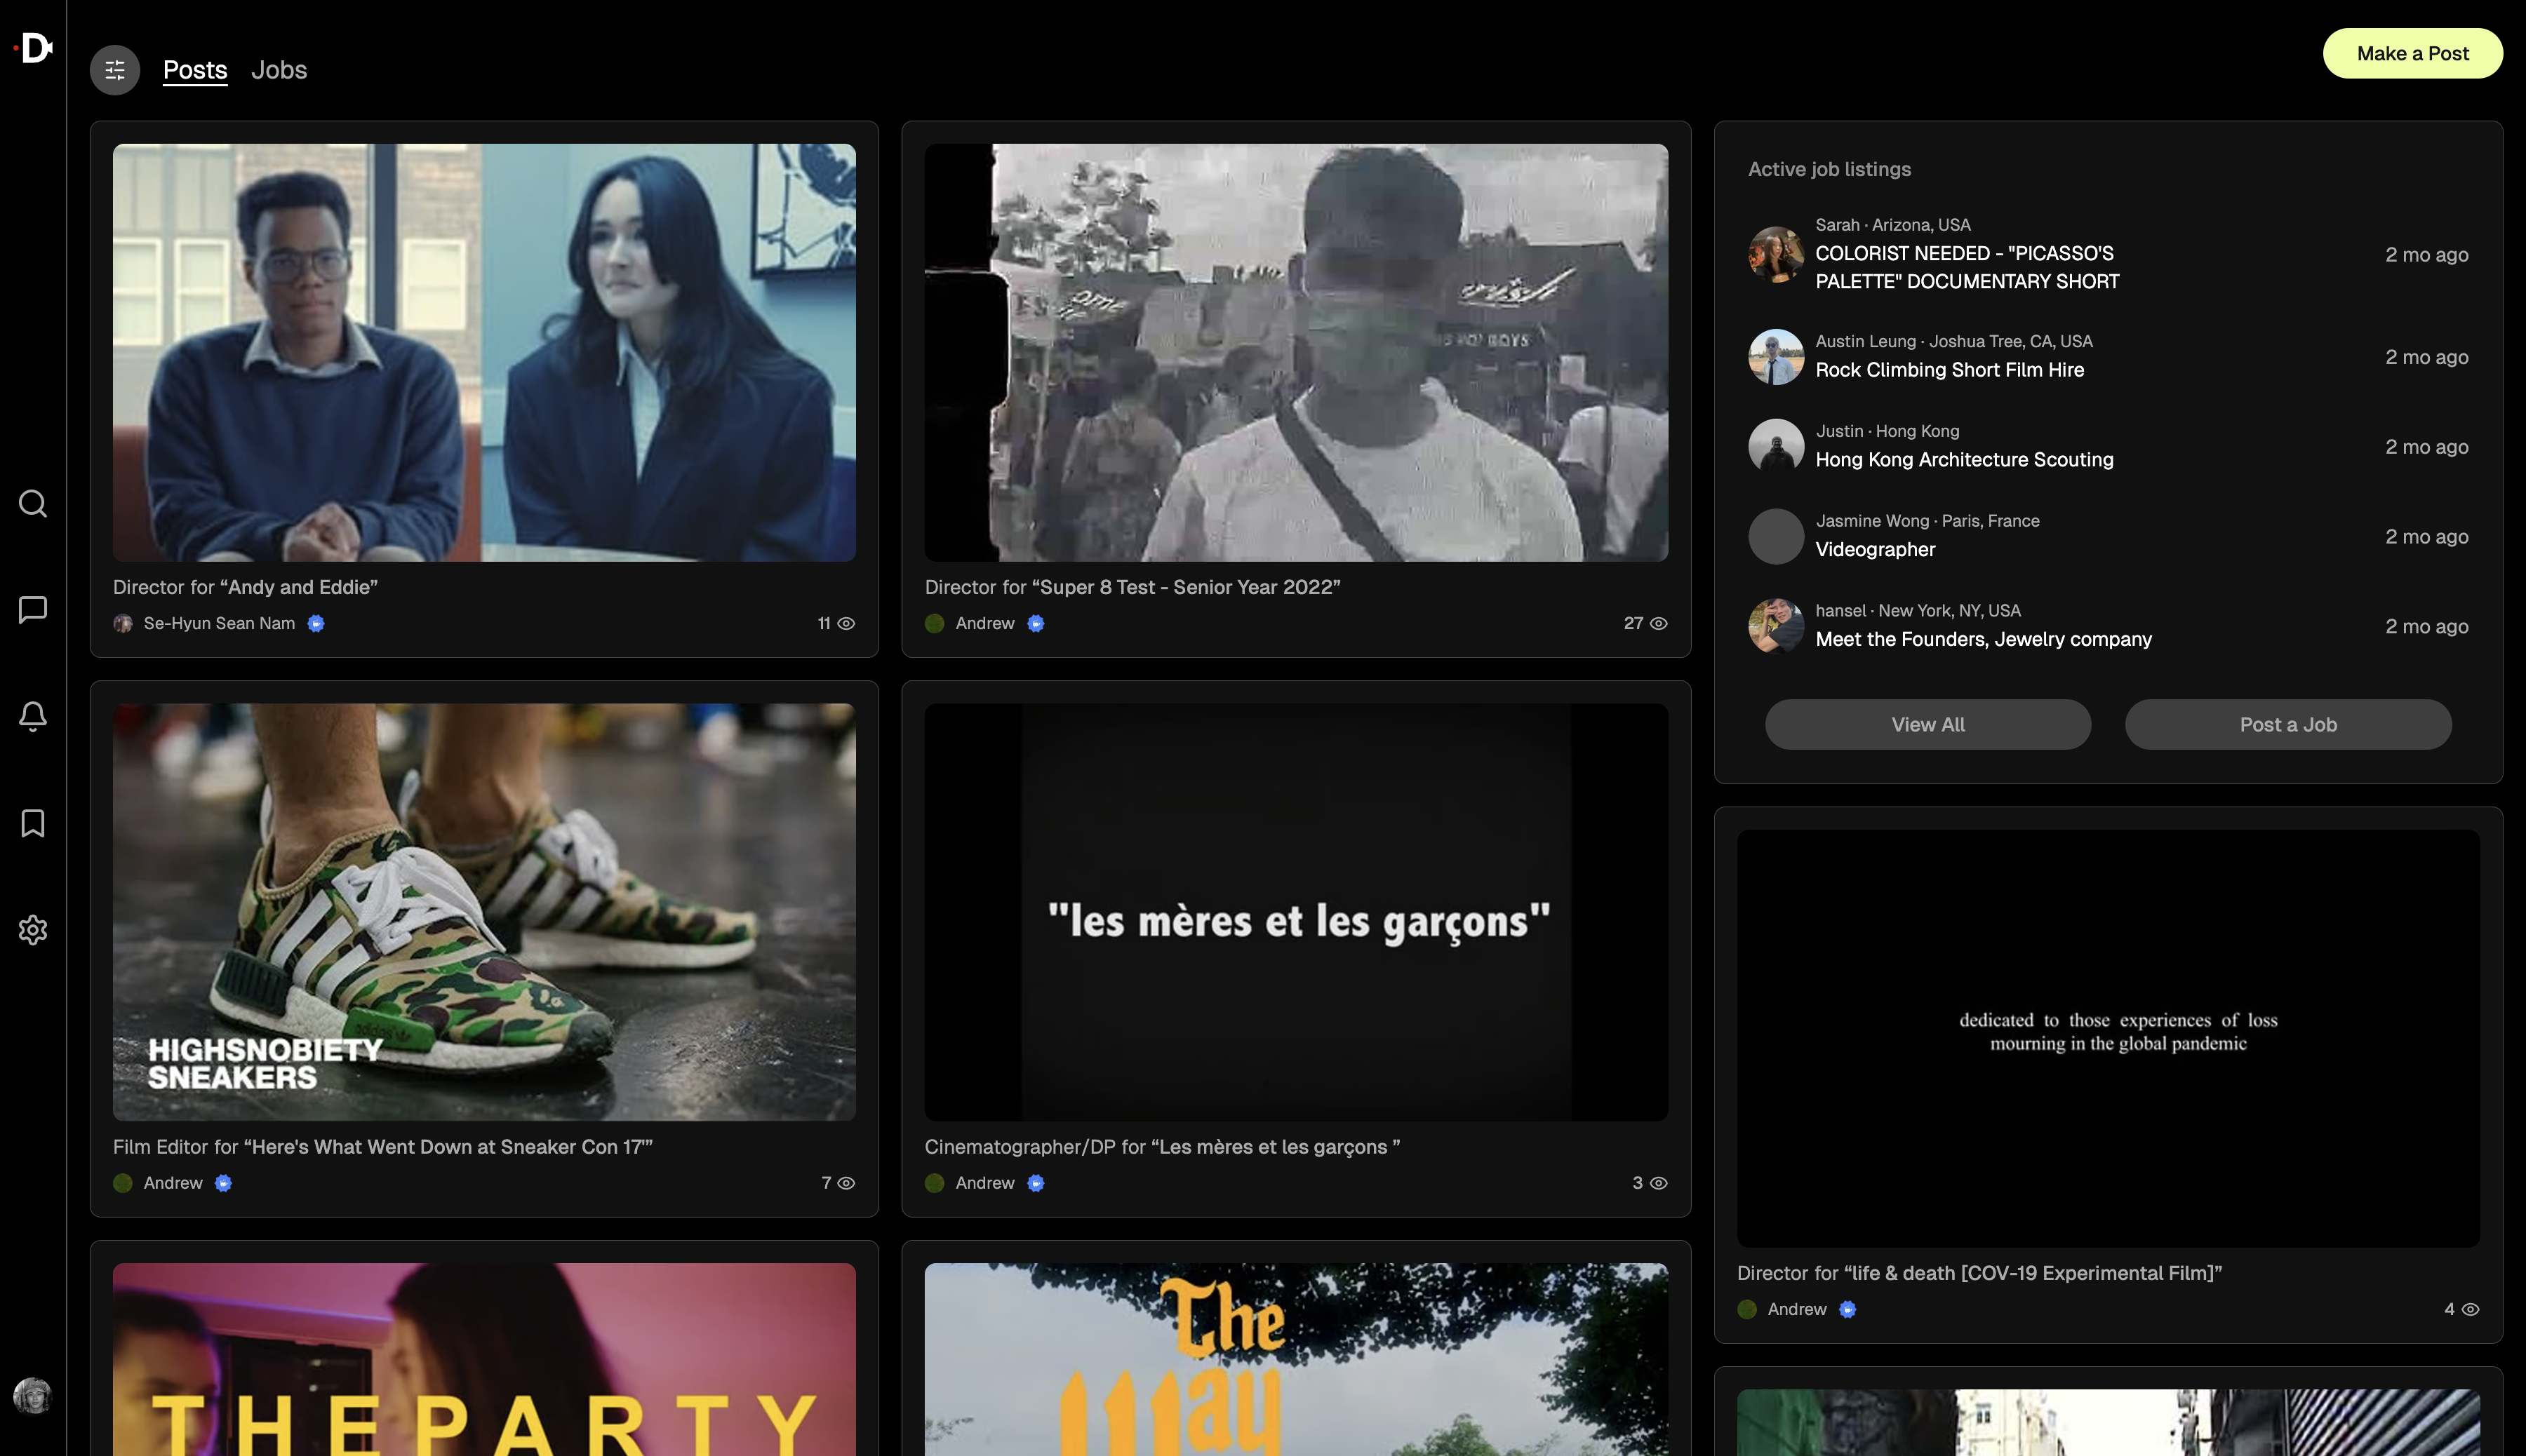
Task: Click verified badge next to Se-Hyun Sean Nam
Action: (316, 623)
